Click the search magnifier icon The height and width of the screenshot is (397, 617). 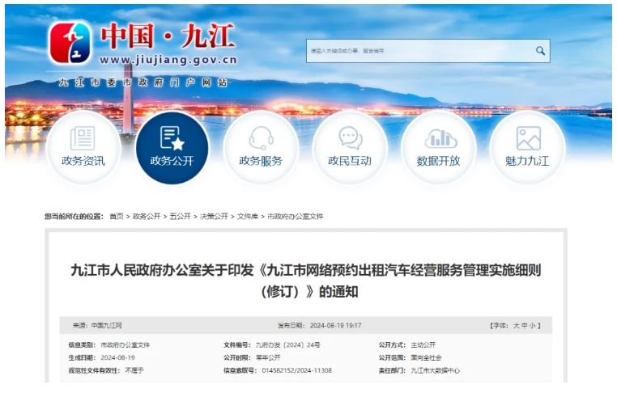tap(540, 51)
